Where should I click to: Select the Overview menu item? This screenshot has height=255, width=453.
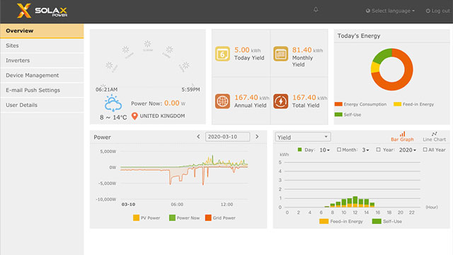tap(42, 31)
